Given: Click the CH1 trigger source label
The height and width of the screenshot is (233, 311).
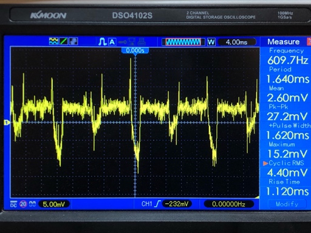Looking at the screenshot, I should [147, 204].
